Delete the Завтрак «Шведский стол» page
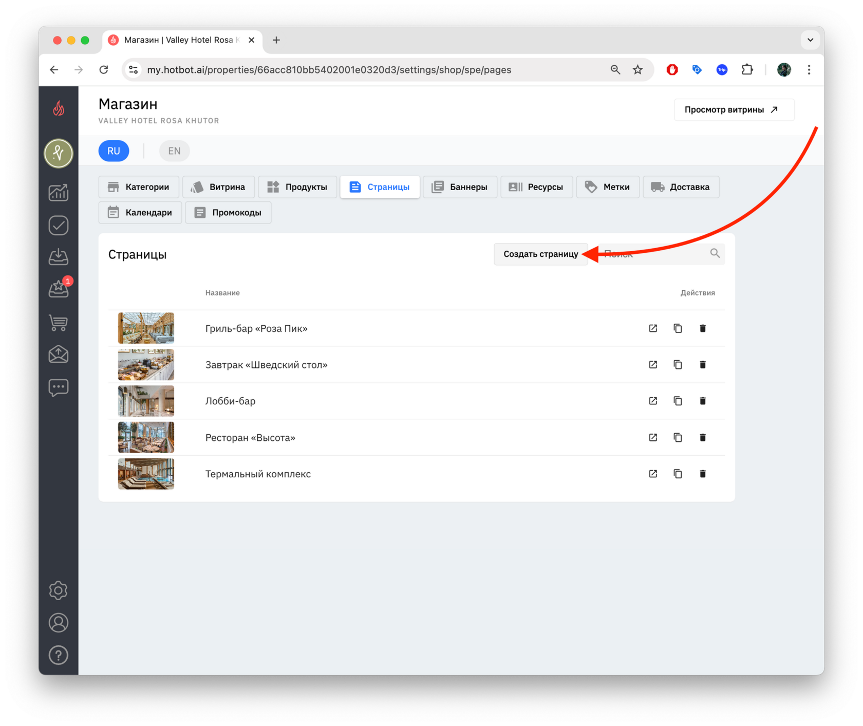This screenshot has width=863, height=726. coord(703,365)
